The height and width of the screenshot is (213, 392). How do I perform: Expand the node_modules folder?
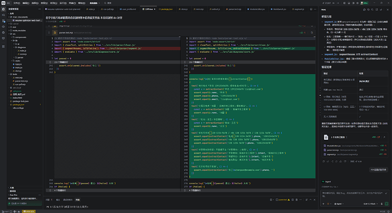coord(10,31)
